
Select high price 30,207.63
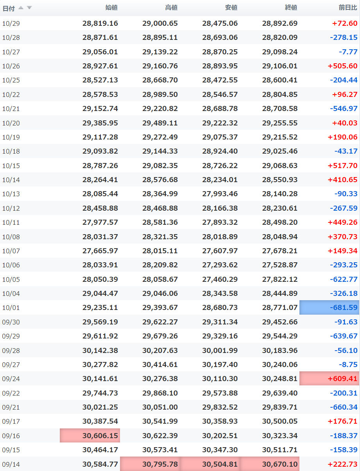pyautogui.click(x=160, y=350)
